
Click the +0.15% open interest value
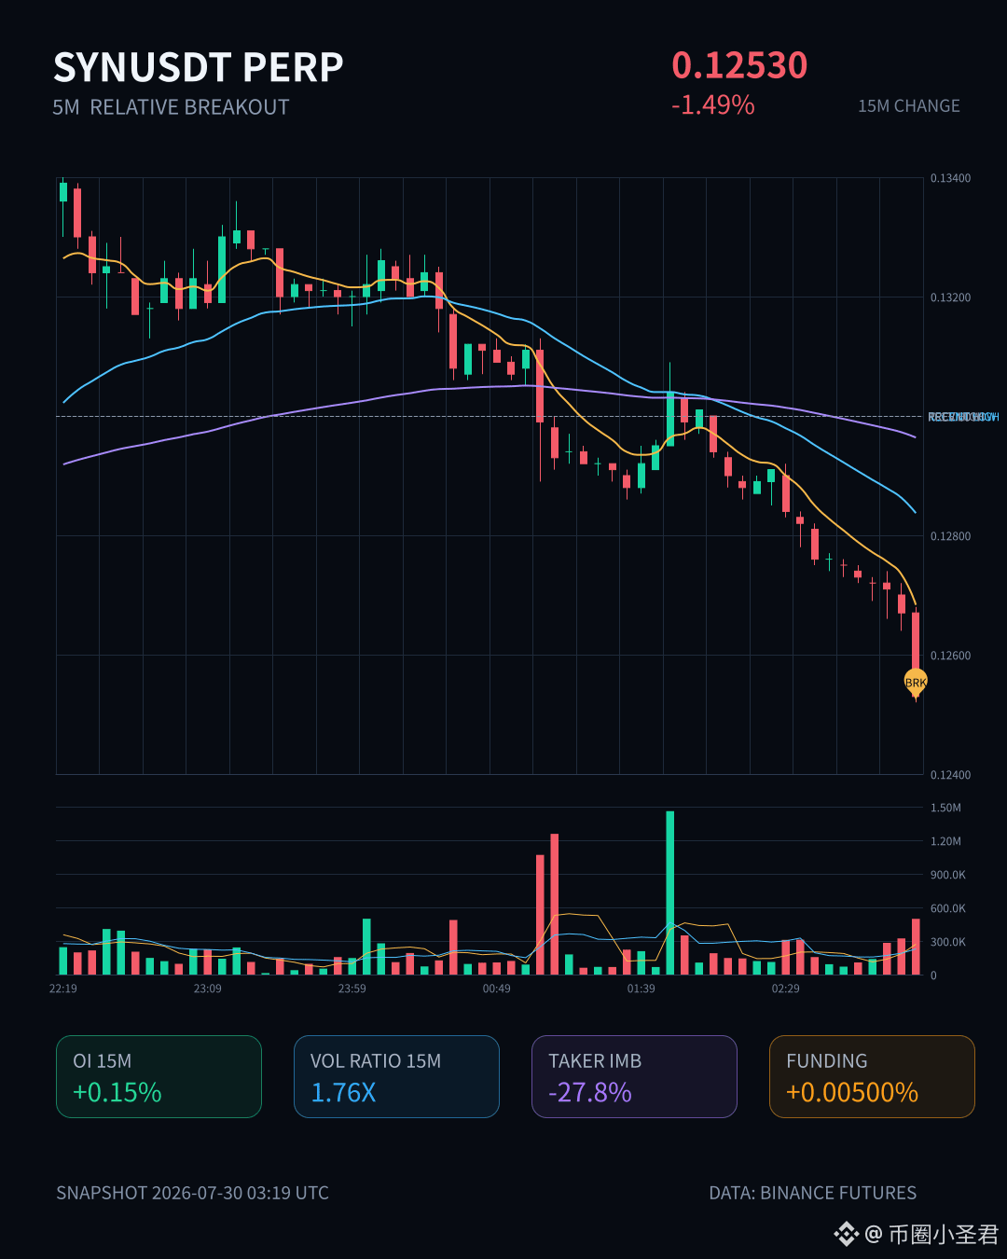pyautogui.click(x=117, y=1092)
